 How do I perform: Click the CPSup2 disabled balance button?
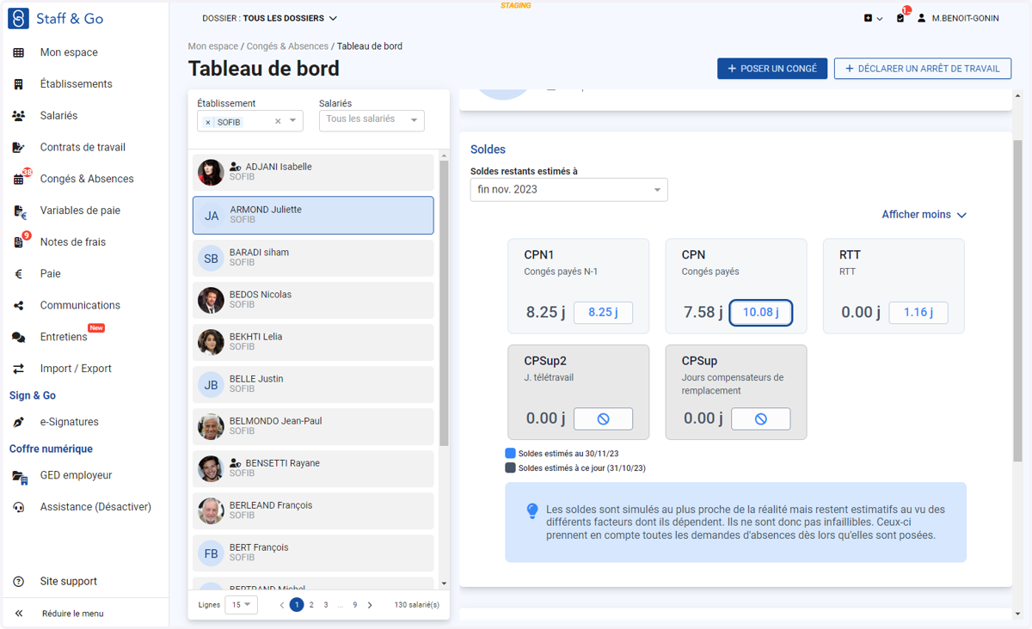(603, 419)
